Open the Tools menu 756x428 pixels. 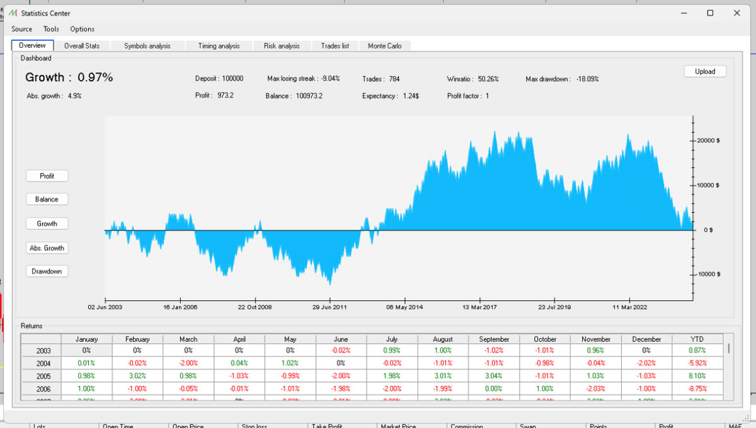tap(51, 29)
